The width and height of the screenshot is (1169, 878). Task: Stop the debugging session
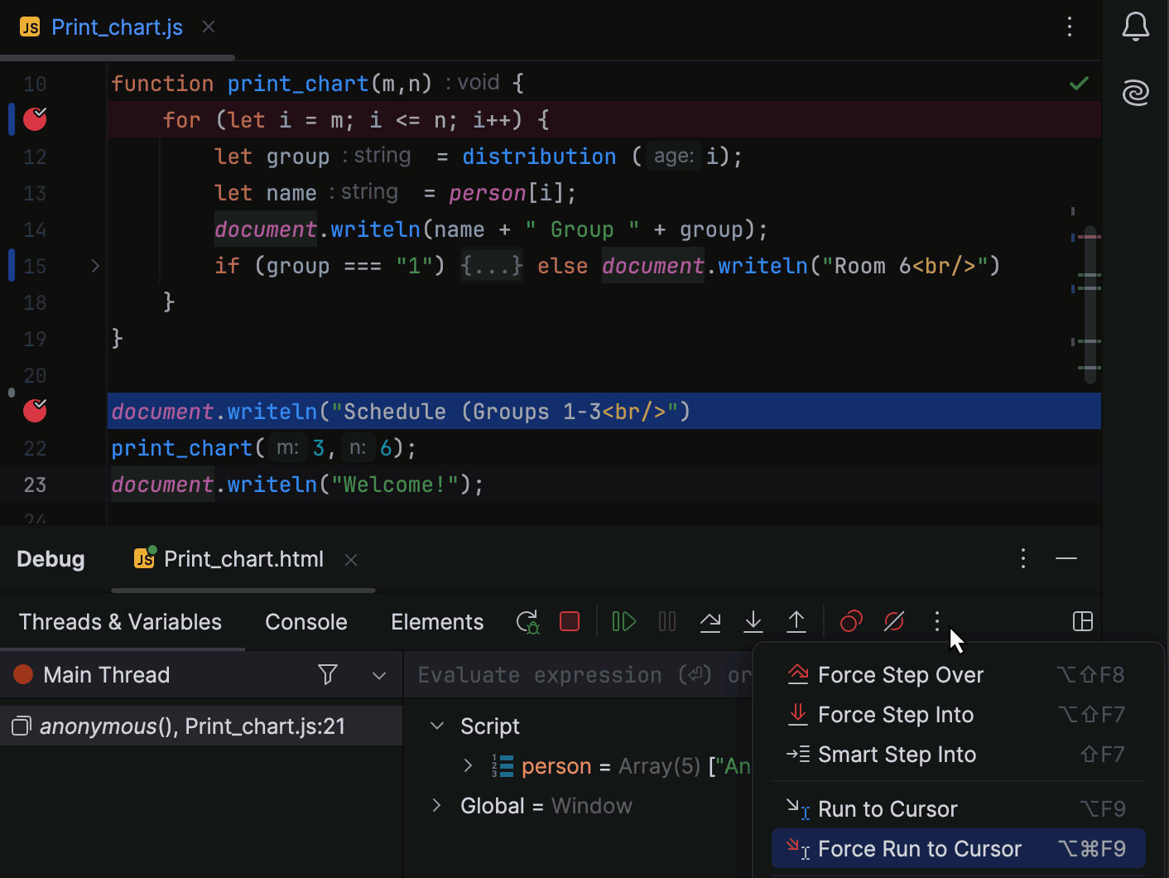570,622
